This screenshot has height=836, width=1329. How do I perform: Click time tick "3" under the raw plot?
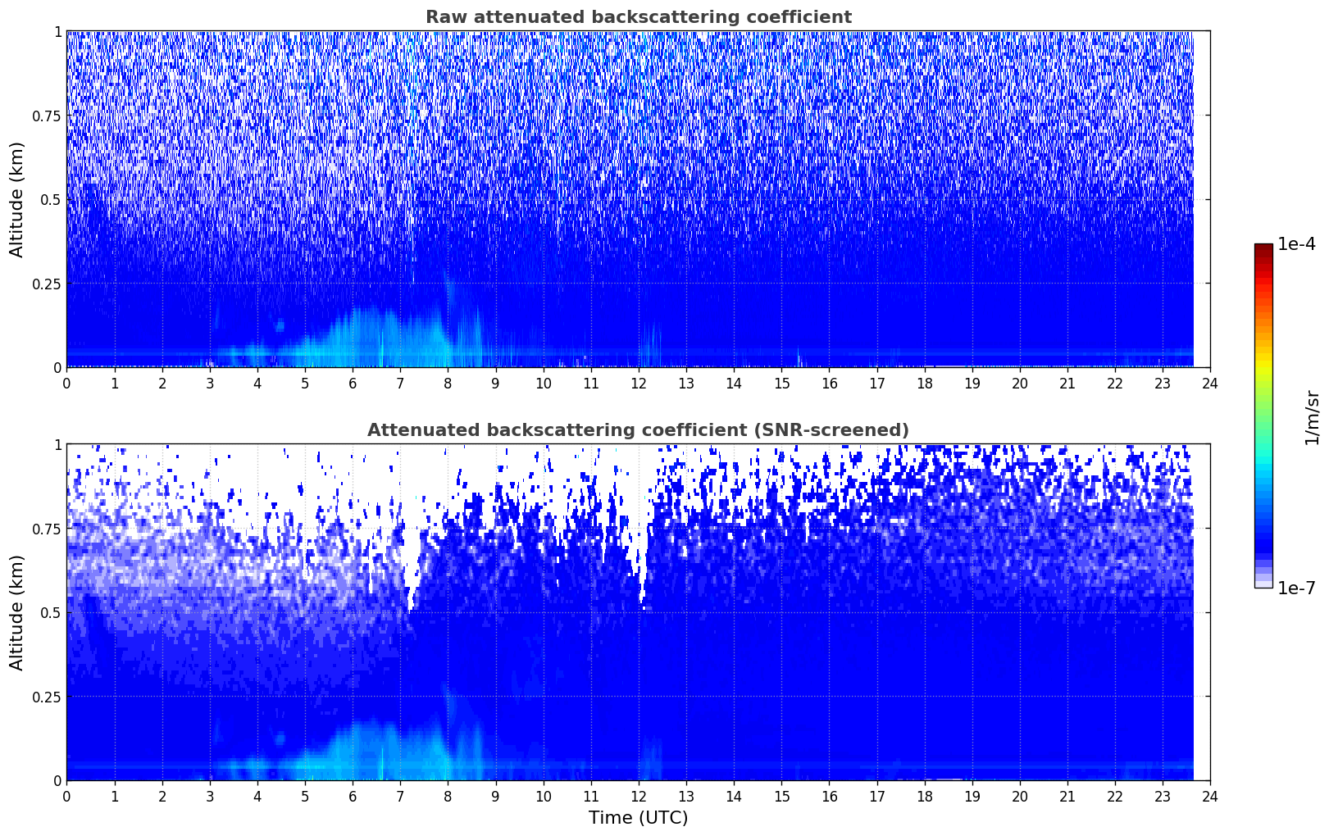coord(209,383)
